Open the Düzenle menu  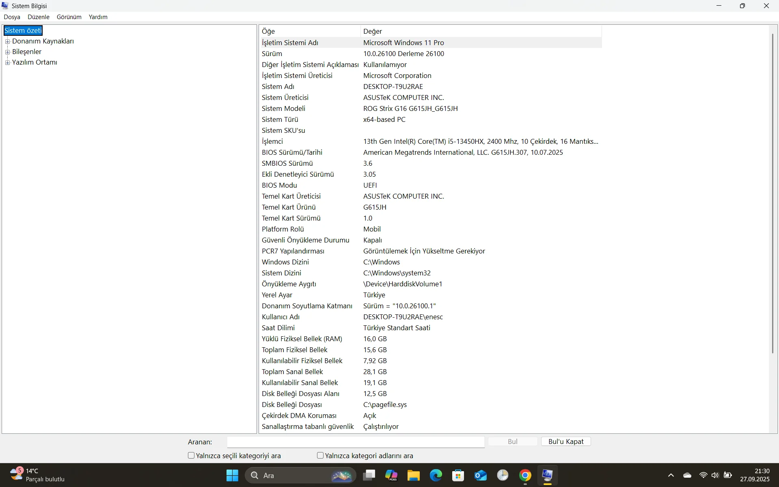pos(39,17)
